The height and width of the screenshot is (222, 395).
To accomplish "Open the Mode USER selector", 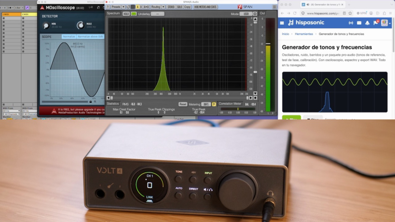I will pos(246,14).
